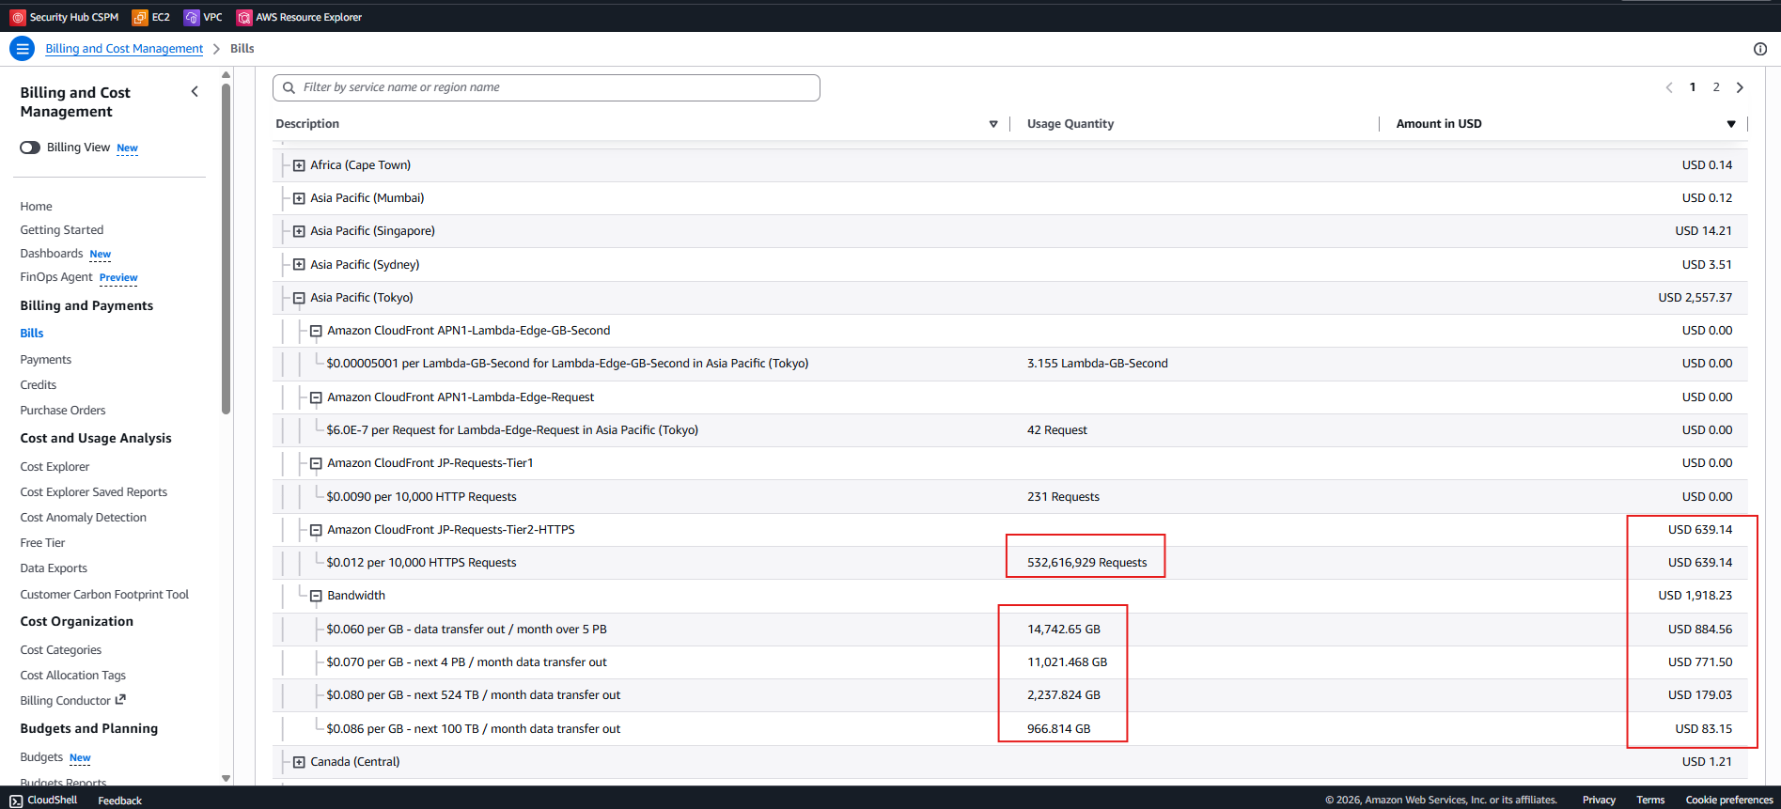Select the 532,616,929 Requests usage value
The height and width of the screenshot is (809, 1781).
(1087, 563)
